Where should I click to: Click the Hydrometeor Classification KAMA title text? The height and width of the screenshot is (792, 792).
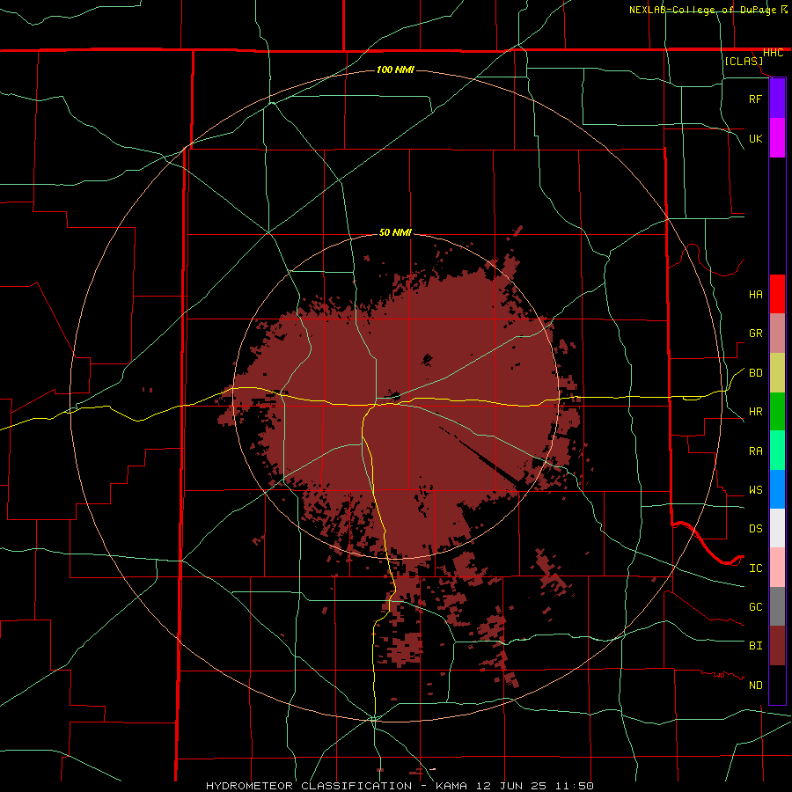click(x=400, y=786)
